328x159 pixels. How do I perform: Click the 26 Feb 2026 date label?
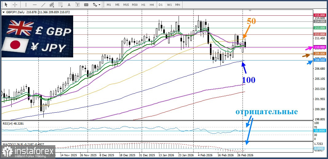(x=245, y=155)
